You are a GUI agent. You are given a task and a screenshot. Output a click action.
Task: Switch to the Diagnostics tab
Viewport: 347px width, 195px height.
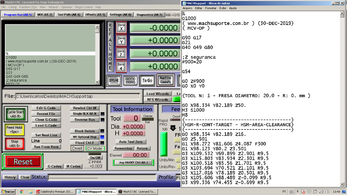149,15
